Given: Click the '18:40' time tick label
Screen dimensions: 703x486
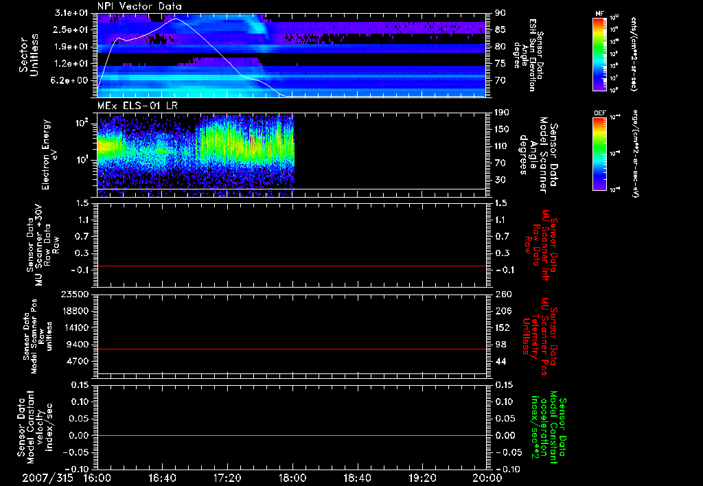Looking at the screenshot, I should click(x=357, y=478).
